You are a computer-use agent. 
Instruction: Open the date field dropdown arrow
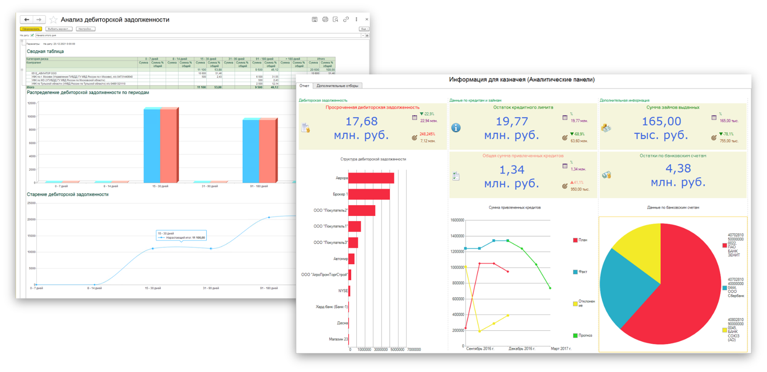click(363, 35)
